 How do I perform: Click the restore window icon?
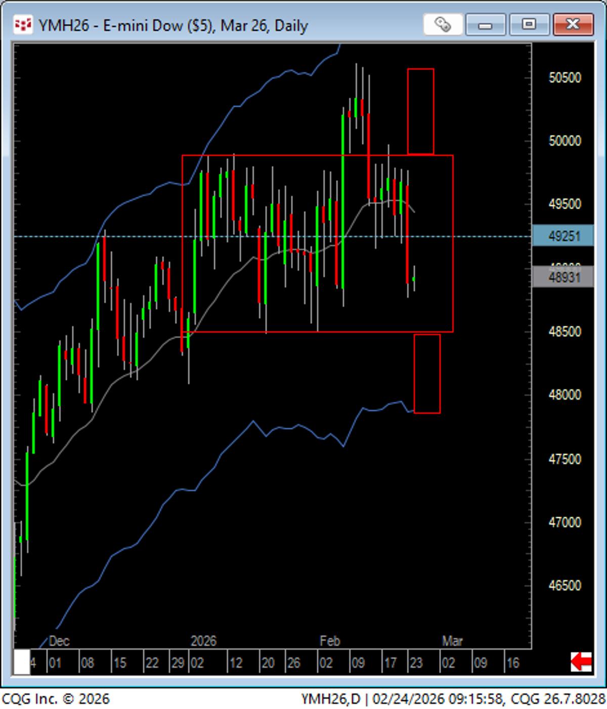pyautogui.click(x=529, y=23)
